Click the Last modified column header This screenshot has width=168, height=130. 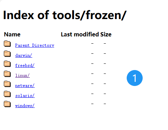pos(80,34)
